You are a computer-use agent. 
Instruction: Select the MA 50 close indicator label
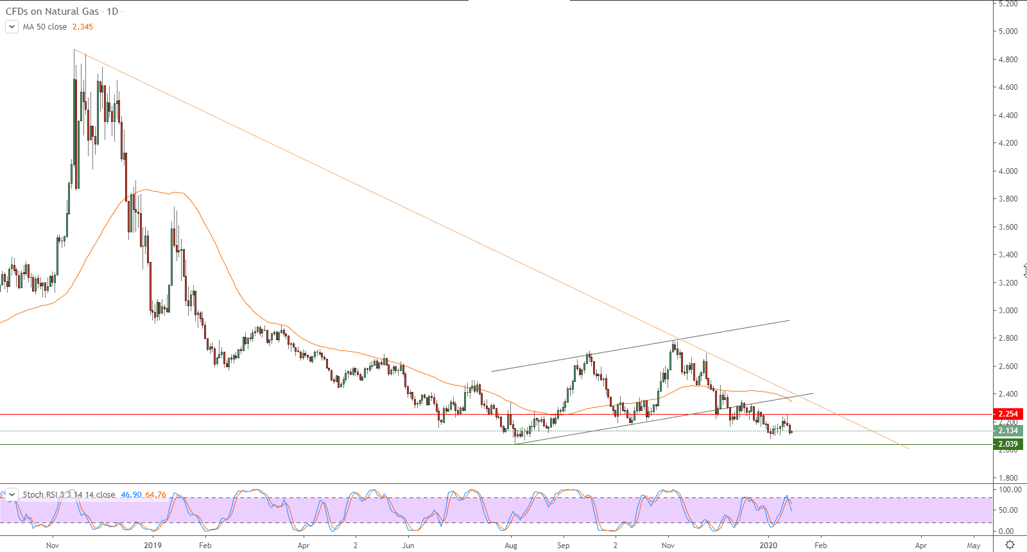click(x=45, y=27)
